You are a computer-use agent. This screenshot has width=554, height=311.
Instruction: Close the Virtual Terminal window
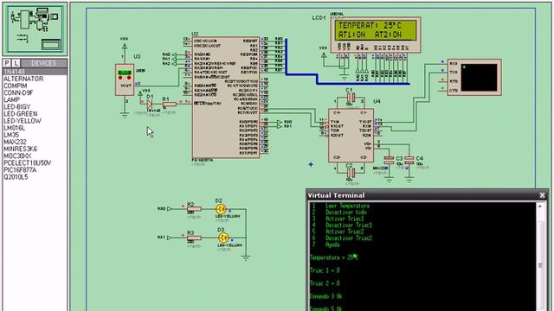click(x=543, y=195)
